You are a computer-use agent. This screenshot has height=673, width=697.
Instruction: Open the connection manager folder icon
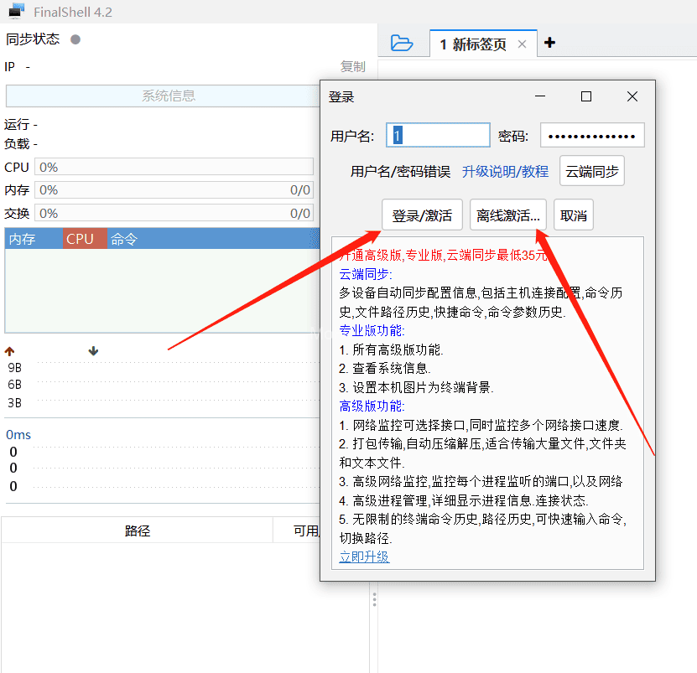click(x=402, y=44)
